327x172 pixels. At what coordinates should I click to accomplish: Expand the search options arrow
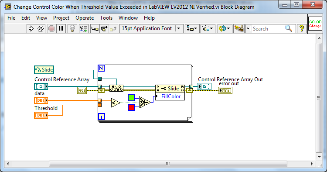[248, 29]
